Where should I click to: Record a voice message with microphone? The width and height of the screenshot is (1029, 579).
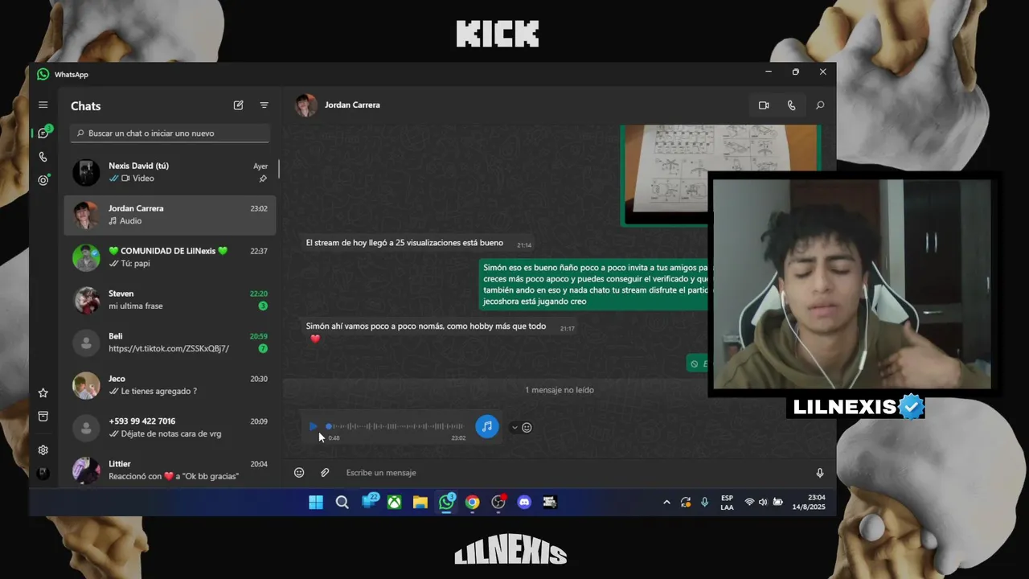[820, 473]
